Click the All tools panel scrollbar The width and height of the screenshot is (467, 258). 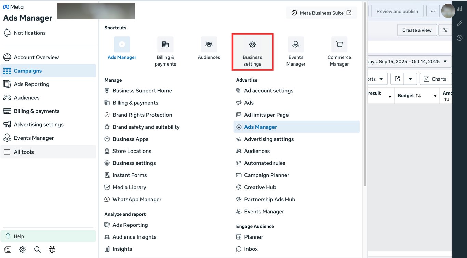[x=365, y=94]
